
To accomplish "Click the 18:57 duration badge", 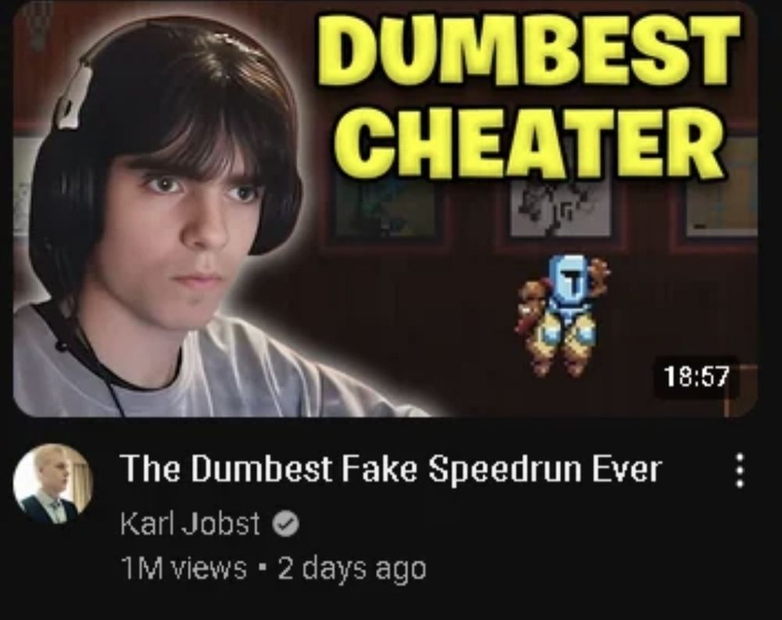I will (696, 377).
